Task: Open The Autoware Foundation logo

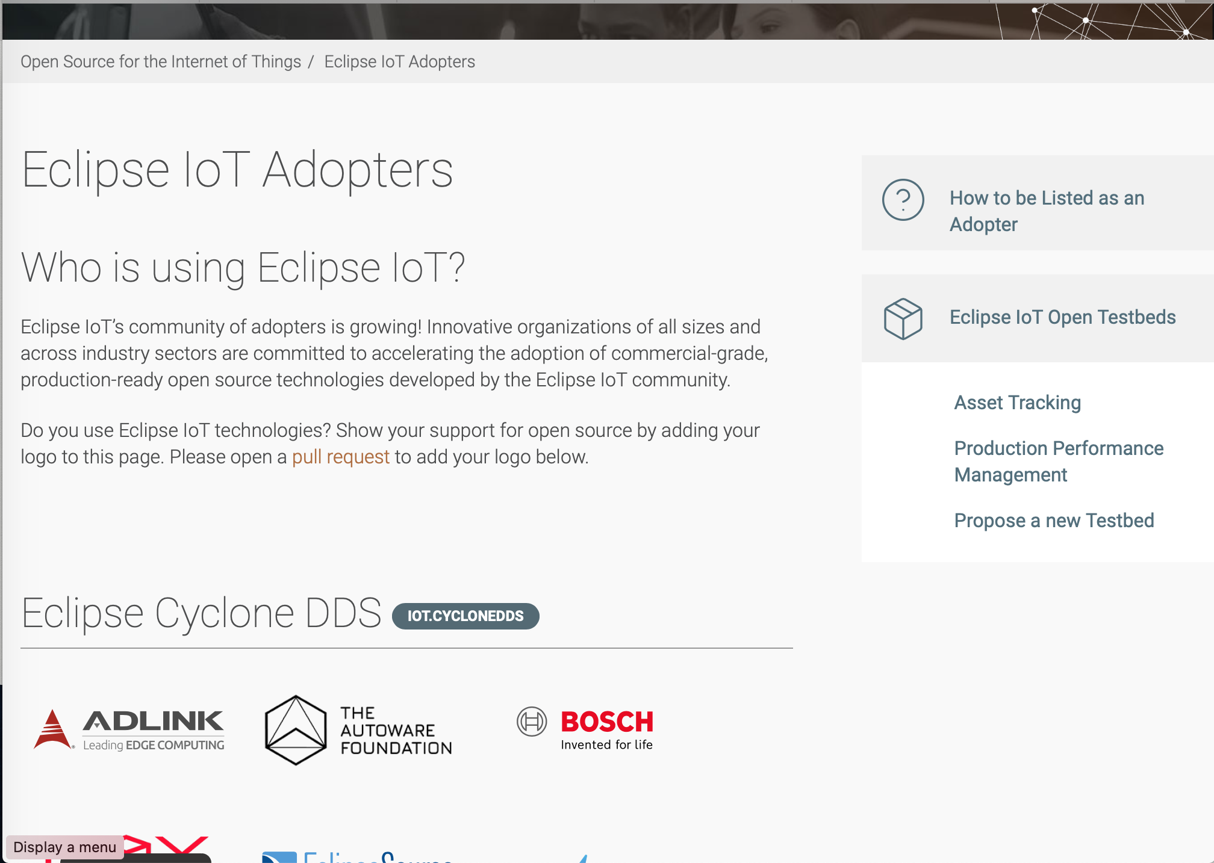Action: pos(359,730)
